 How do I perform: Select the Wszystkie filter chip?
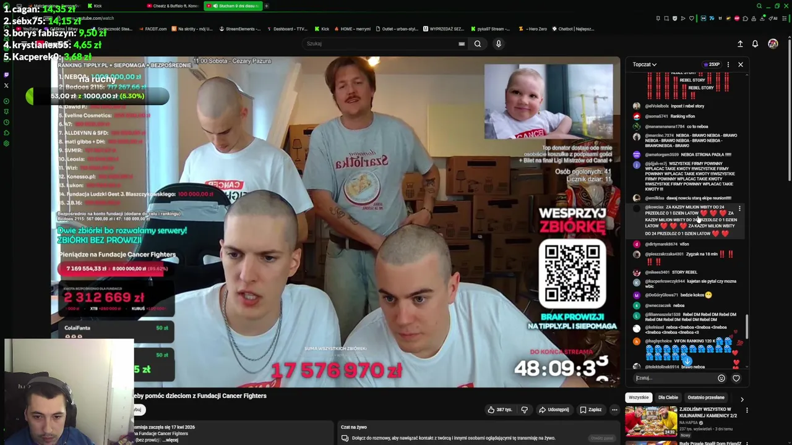click(x=639, y=398)
